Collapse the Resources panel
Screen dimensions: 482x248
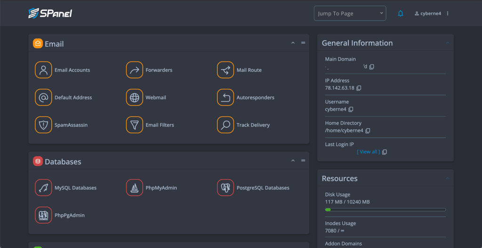coord(448,178)
